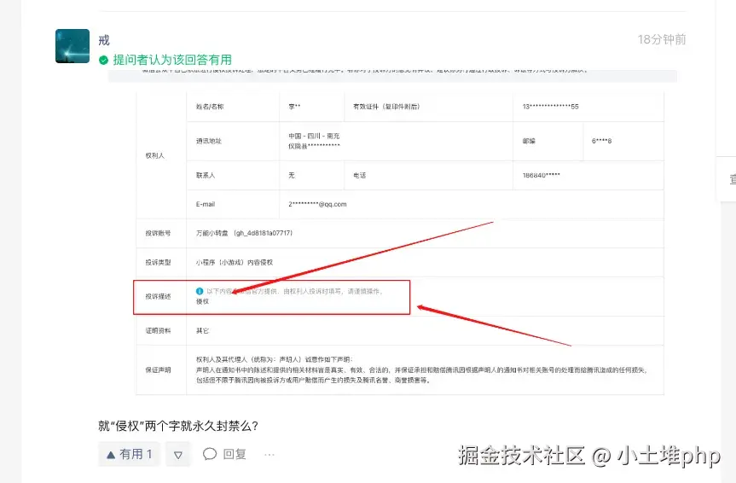Click the 186840***** phone value
The width and height of the screenshot is (736, 483).
coord(542,175)
